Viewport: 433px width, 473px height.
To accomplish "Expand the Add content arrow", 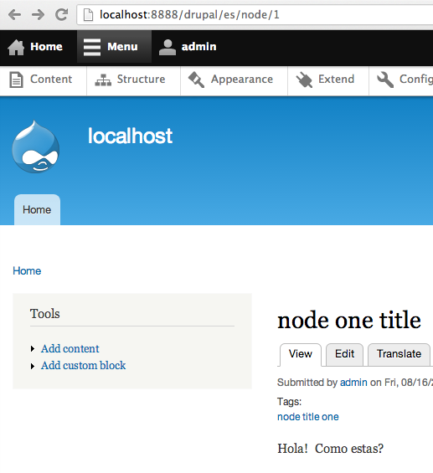I will pos(33,349).
